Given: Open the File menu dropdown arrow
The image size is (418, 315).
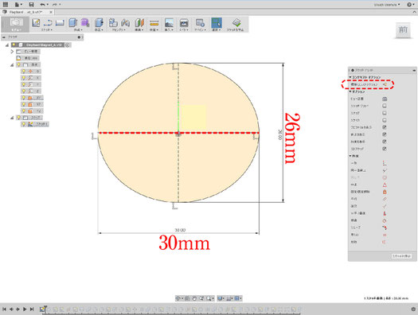Looking at the screenshot, I should coord(21,5).
